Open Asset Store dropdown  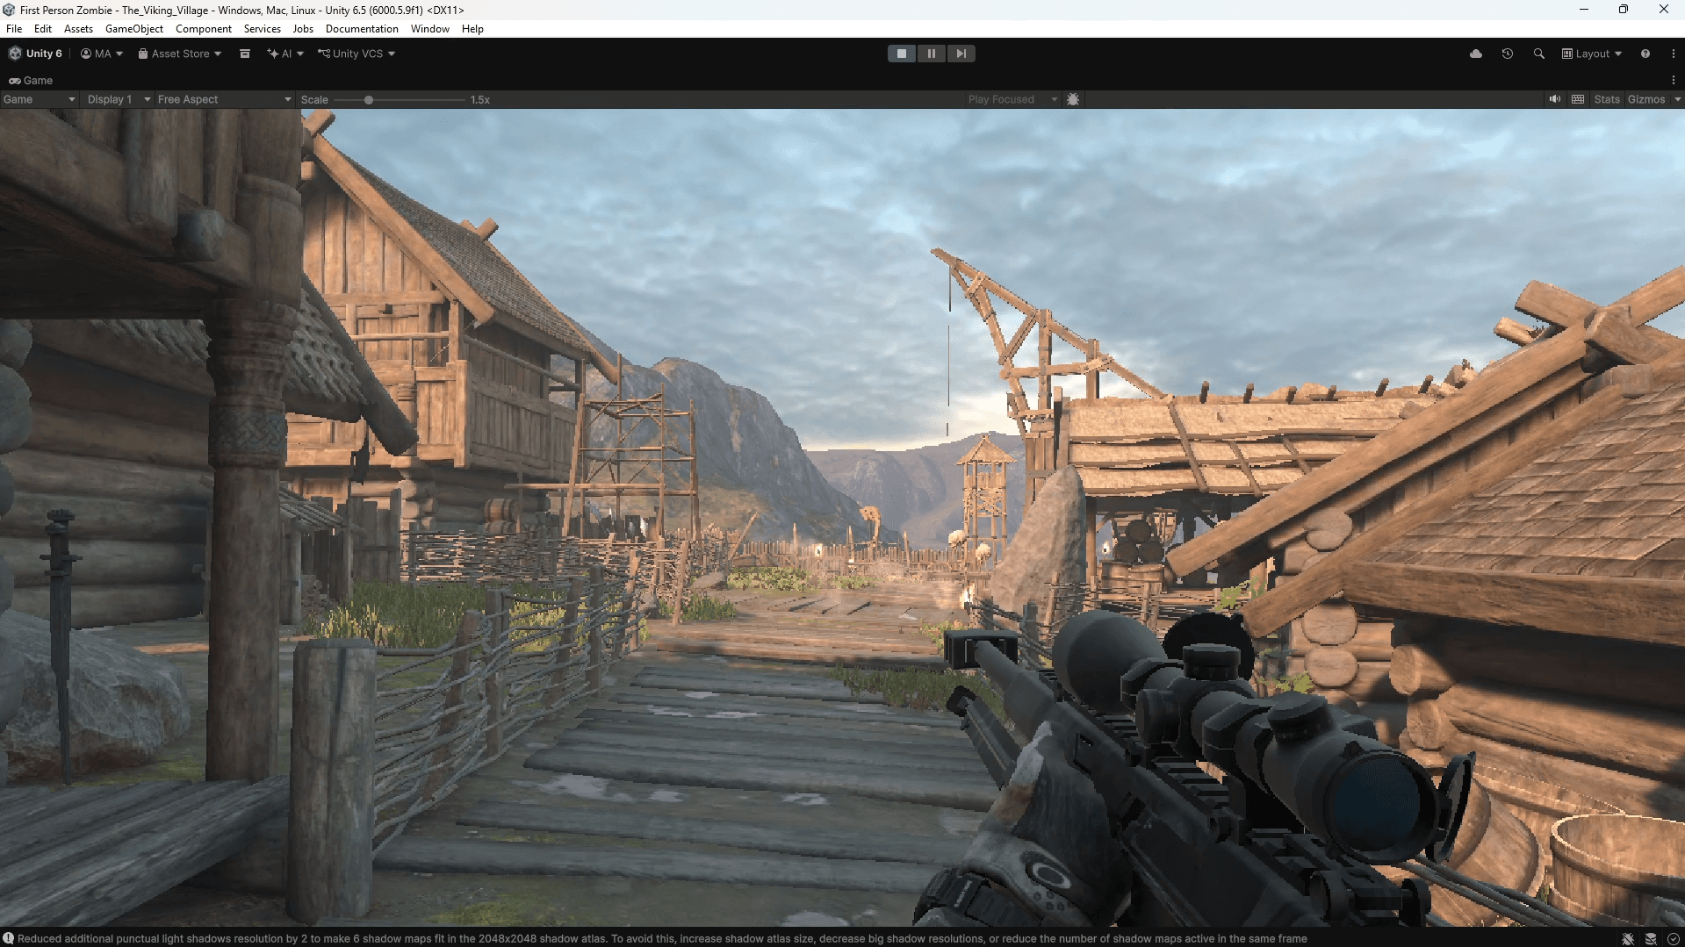pyautogui.click(x=180, y=54)
